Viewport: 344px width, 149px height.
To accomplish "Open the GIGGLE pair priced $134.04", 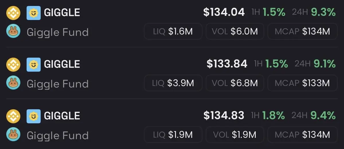I will [172, 22].
